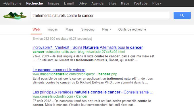Open result 'Le cancer, comment le vaincre'

59,70
